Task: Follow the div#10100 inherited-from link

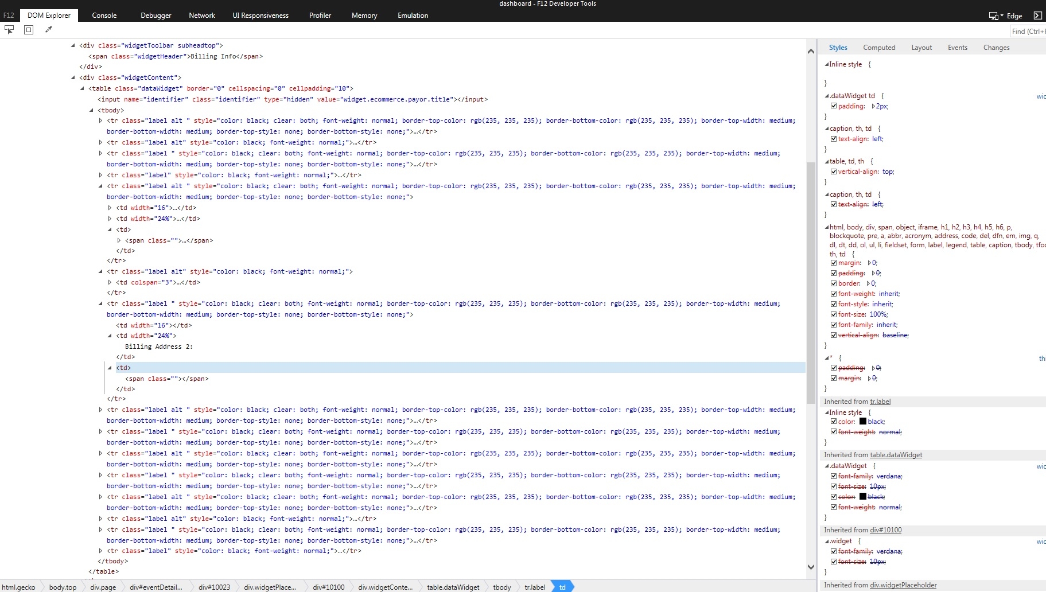Action: coord(886,530)
